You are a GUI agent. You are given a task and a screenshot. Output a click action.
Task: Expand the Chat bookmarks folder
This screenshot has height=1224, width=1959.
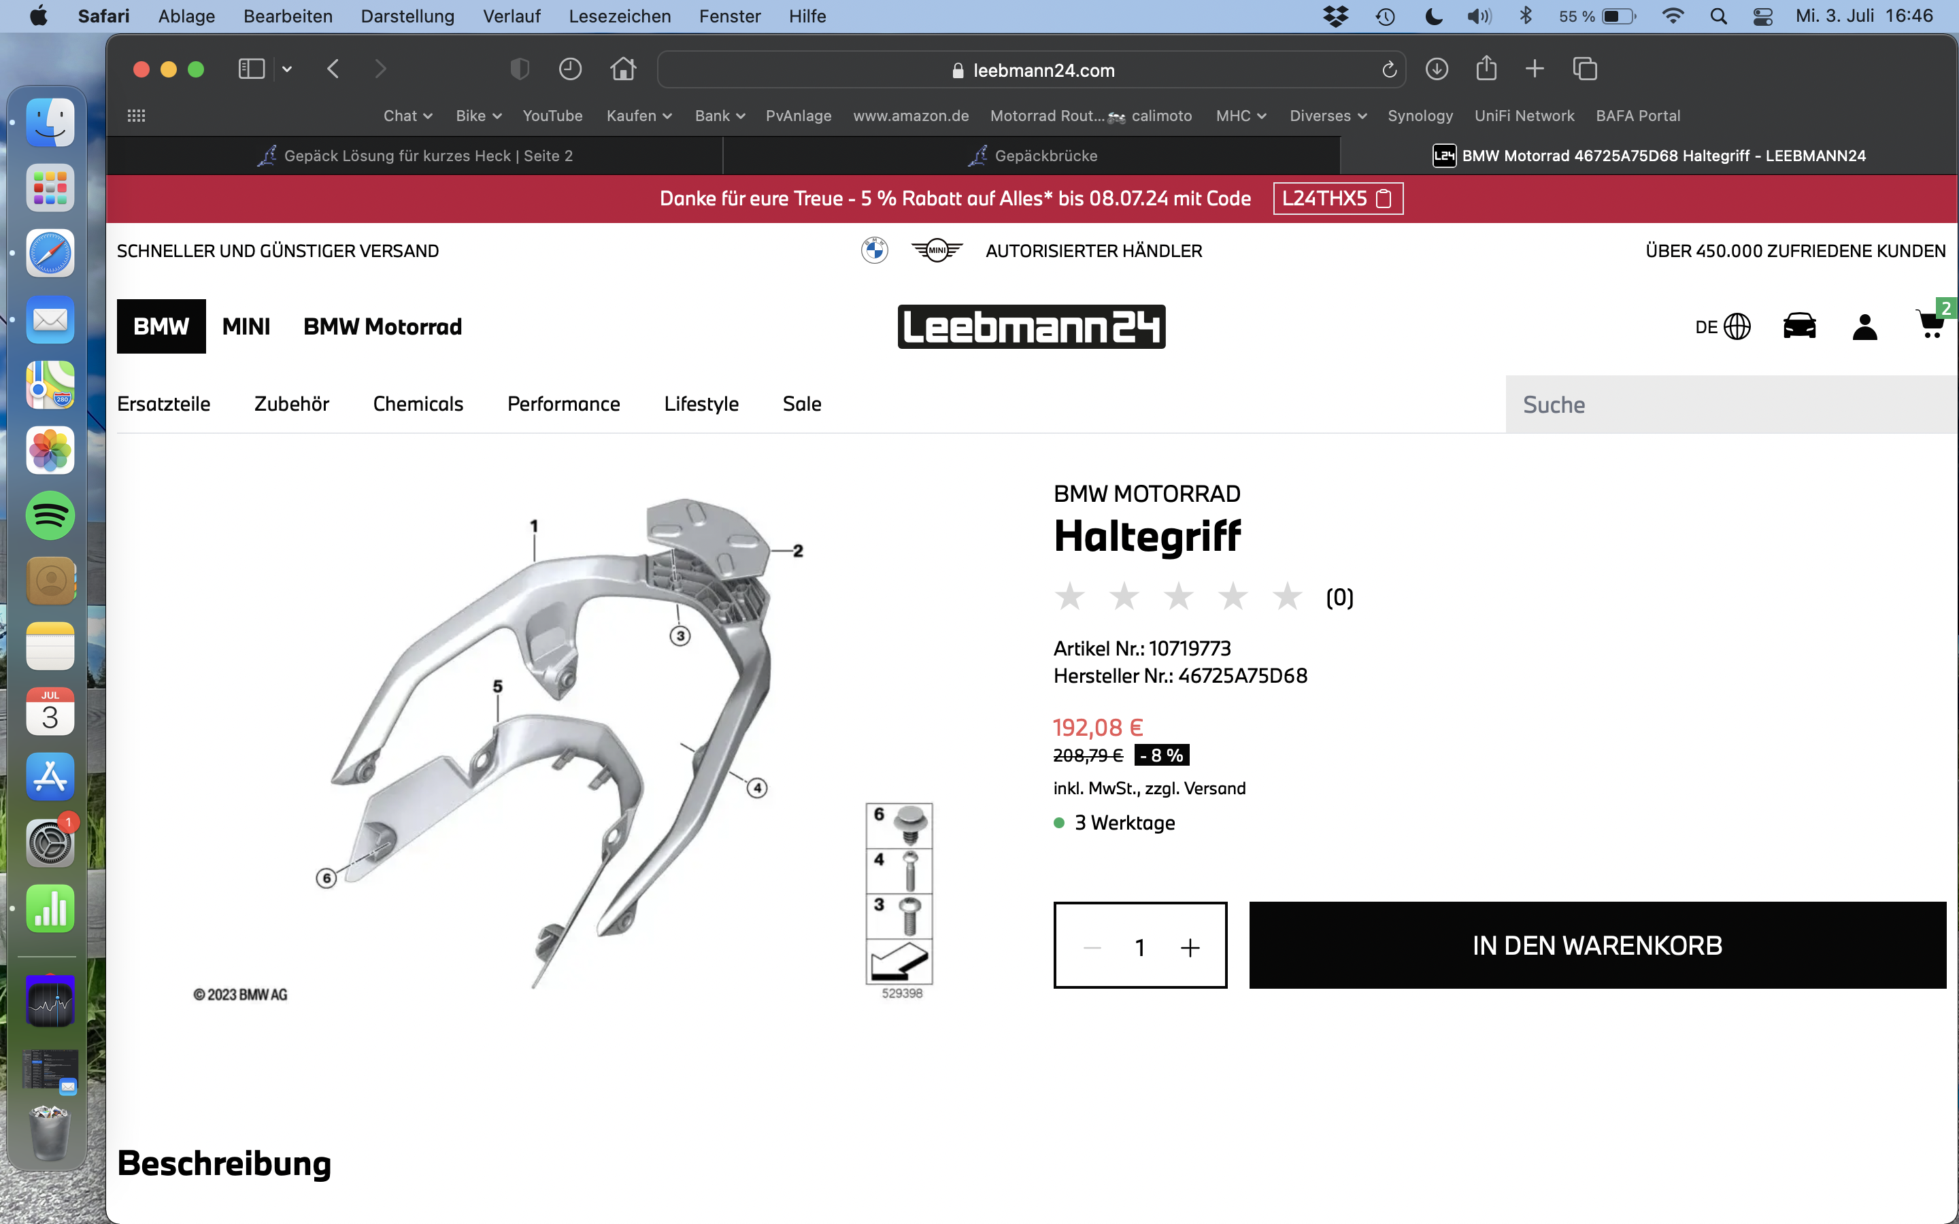click(408, 116)
